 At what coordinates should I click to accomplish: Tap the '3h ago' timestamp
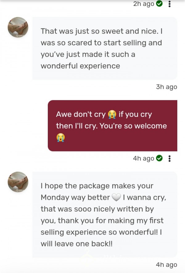[166, 87]
